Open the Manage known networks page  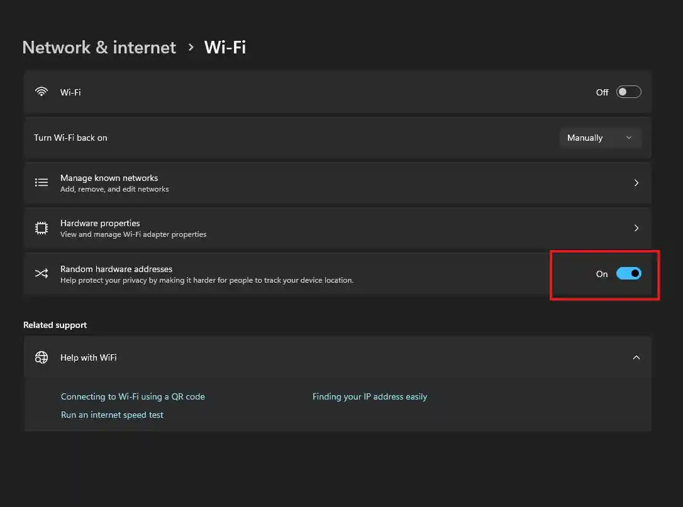coord(314,182)
